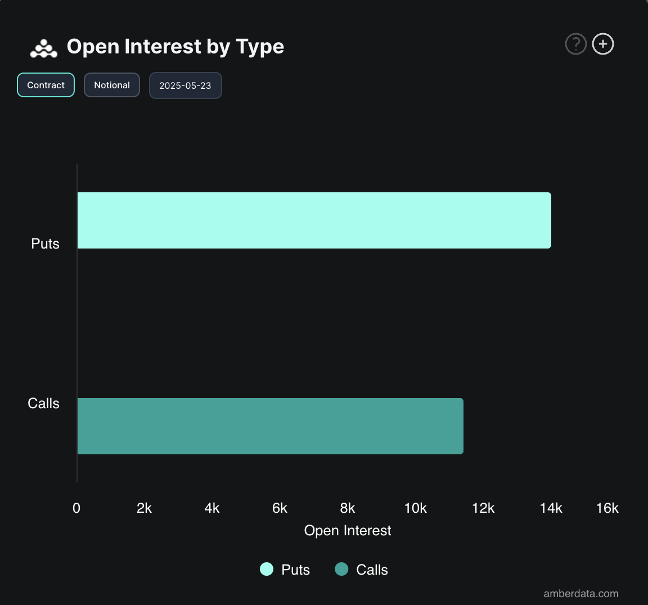This screenshot has height=605, width=648.
Task: Toggle Calls visibility via the legend
Action: [361, 570]
